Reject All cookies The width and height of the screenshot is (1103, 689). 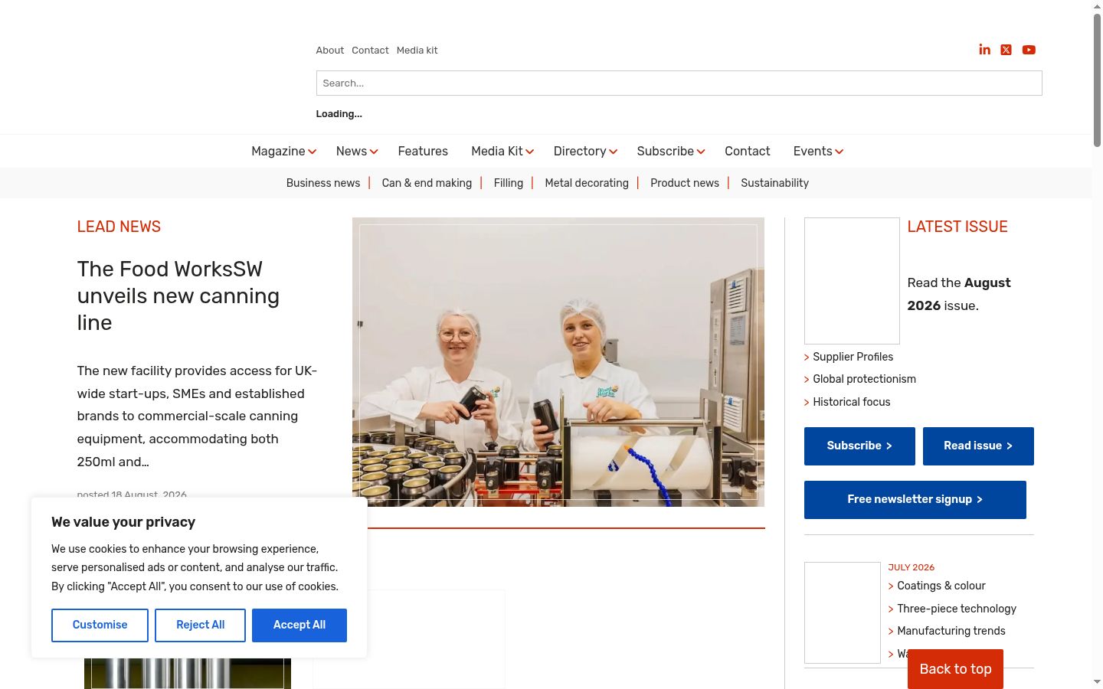pos(200,625)
